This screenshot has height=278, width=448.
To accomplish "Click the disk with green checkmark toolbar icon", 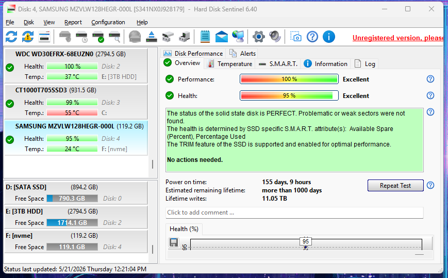I will pyautogui.click(x=98, y=37).
